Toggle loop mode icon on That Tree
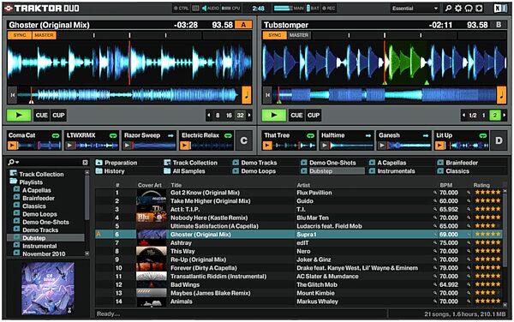514x322 pixels. [x=310, y=135]
